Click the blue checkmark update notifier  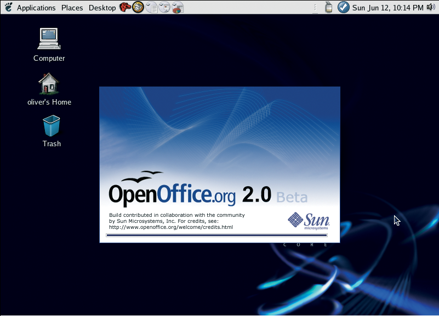tap(343, 7)
